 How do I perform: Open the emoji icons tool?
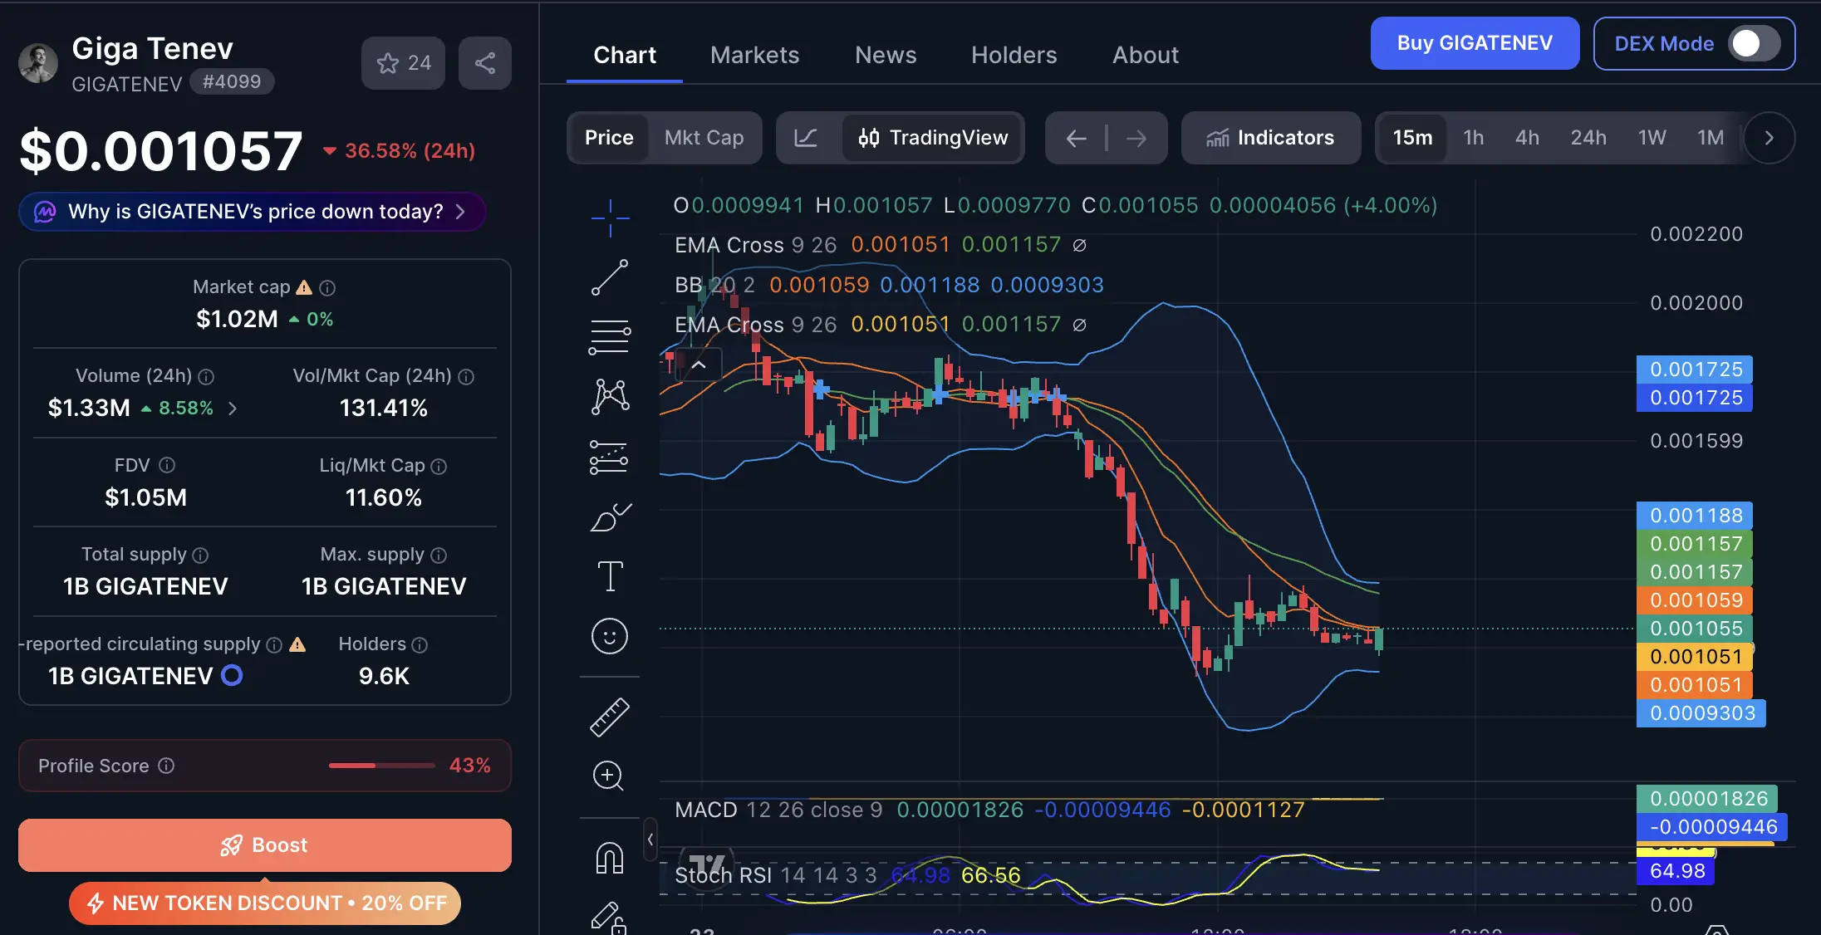[x=610, y=636]
